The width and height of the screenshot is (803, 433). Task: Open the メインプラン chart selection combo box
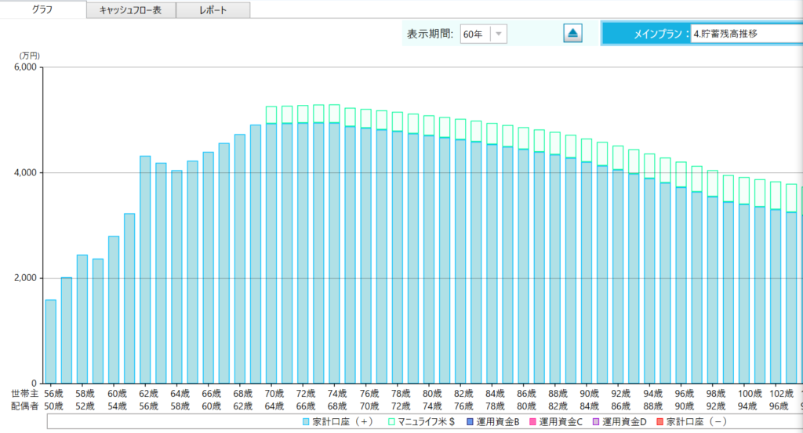point(745,34)
